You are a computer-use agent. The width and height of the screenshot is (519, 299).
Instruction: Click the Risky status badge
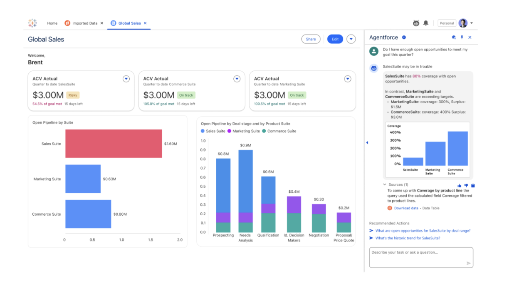pyautogui.click(x=73, y=95)
